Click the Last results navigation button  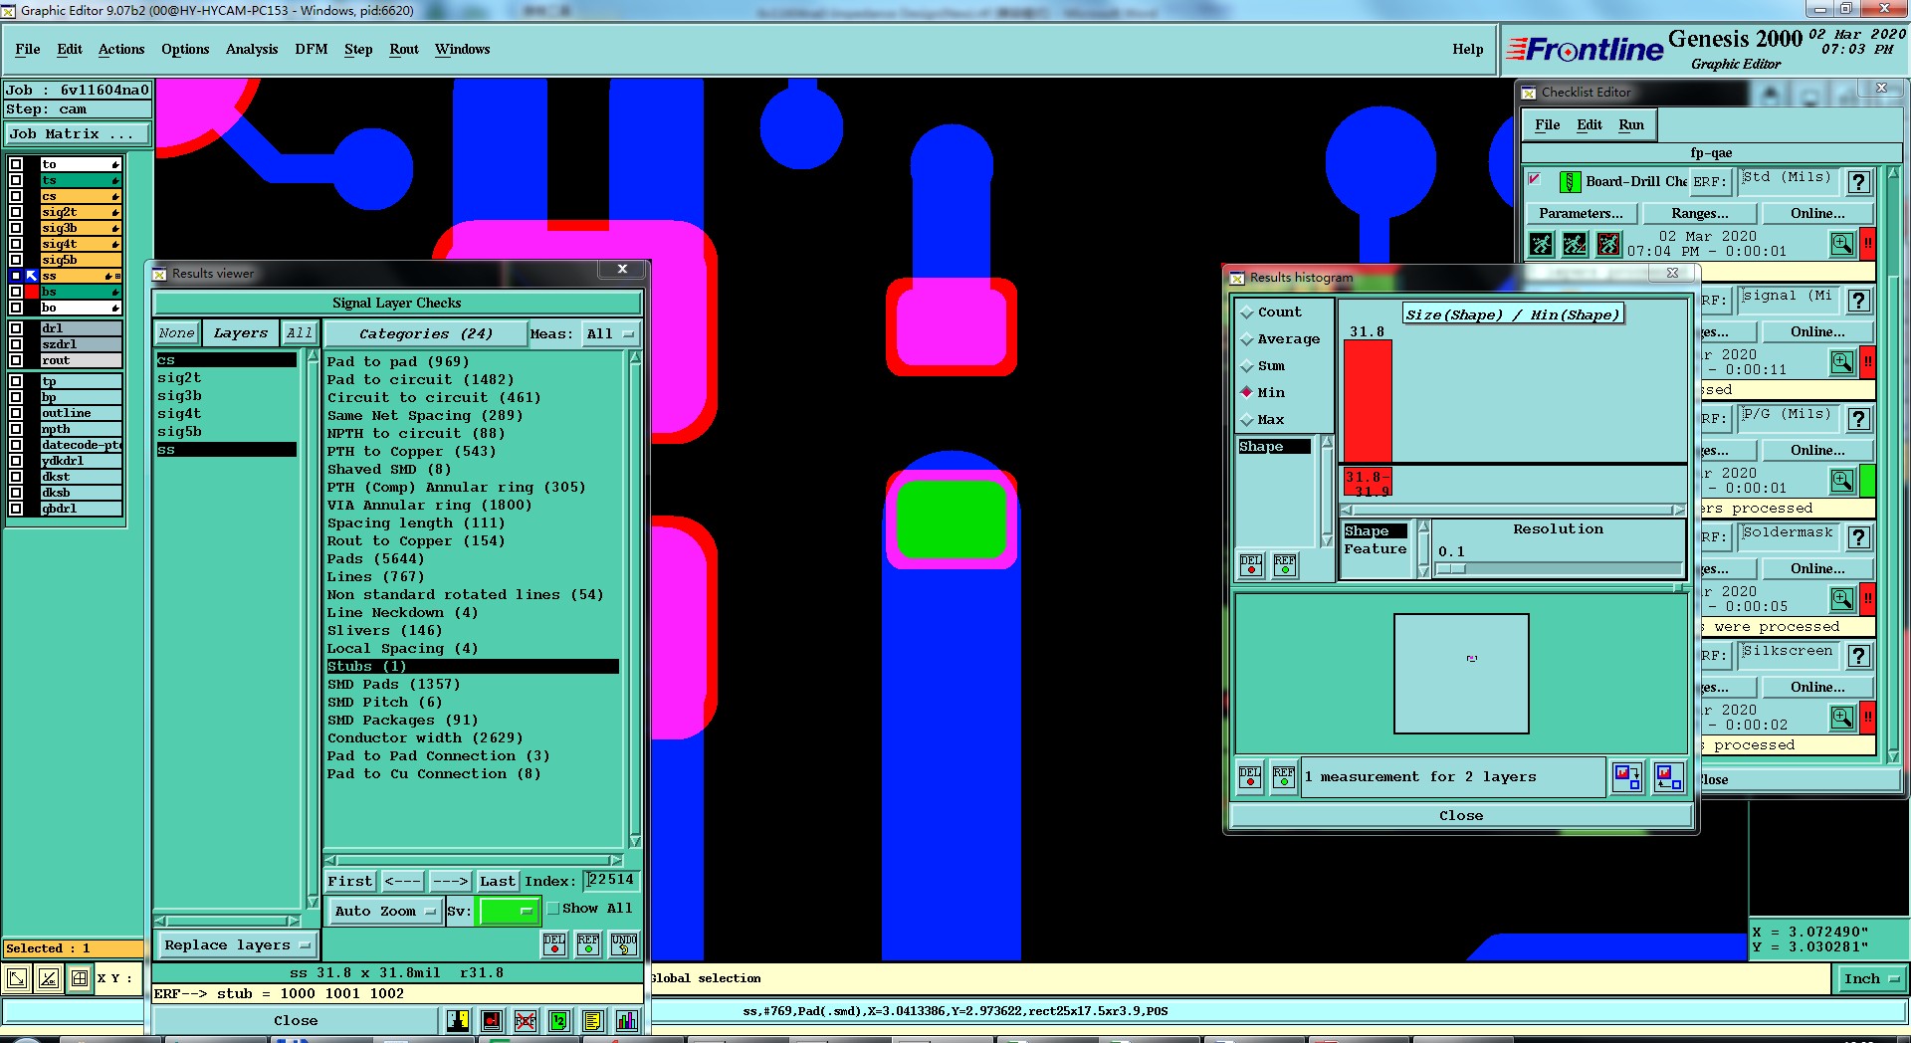(498, 882)
